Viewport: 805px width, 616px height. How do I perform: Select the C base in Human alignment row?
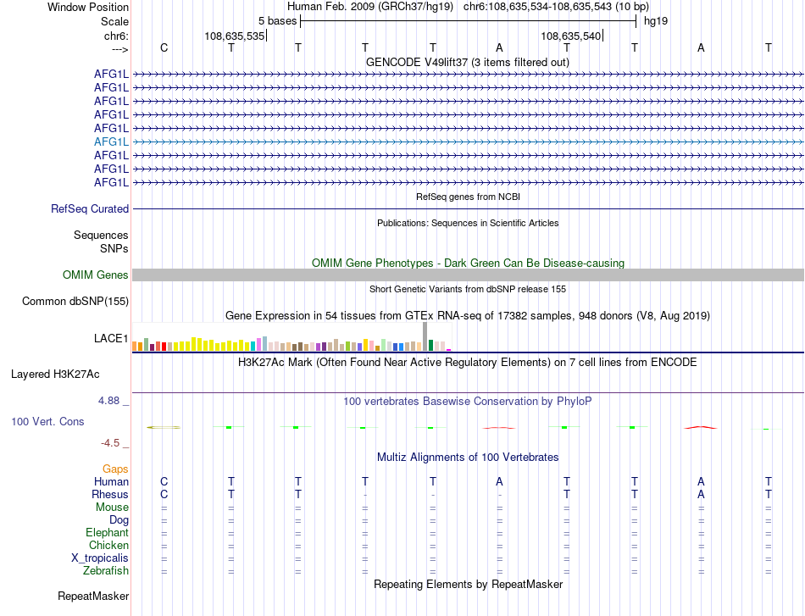point(164,481)
